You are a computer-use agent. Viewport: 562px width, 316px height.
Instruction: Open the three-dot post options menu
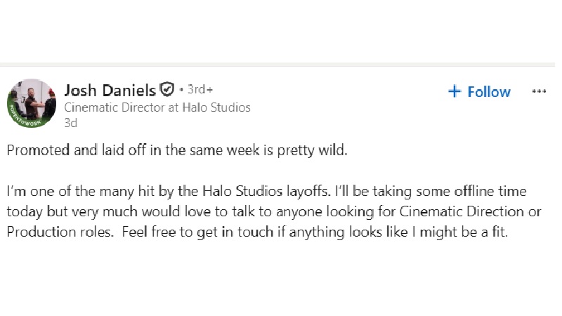(x=539, y=91)
